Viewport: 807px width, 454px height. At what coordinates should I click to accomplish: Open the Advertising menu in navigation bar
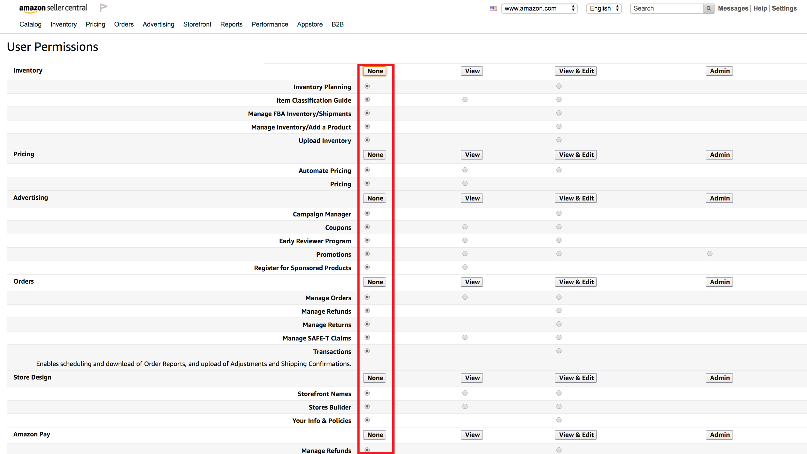[x=158, y=24]
